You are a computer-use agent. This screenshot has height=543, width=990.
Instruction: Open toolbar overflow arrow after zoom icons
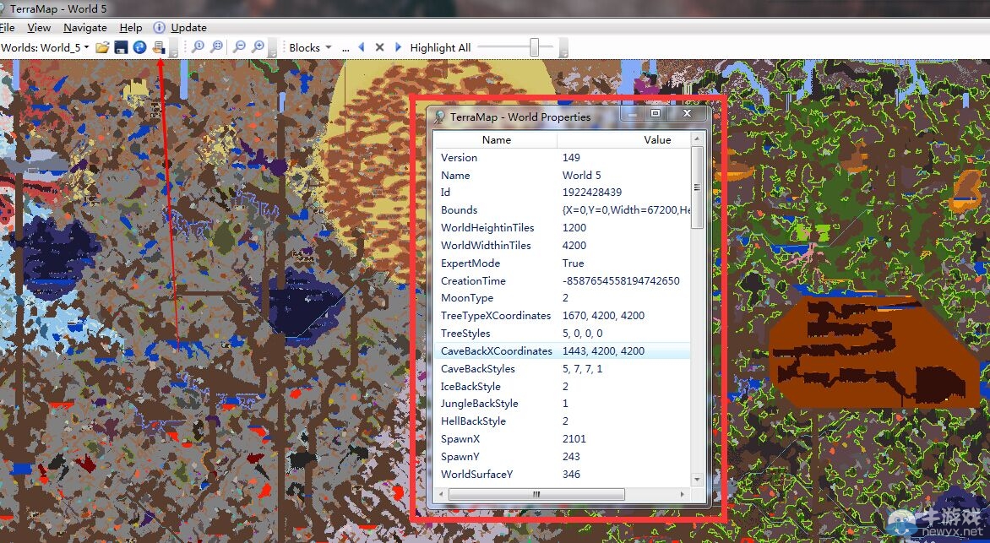pos(272,48)
